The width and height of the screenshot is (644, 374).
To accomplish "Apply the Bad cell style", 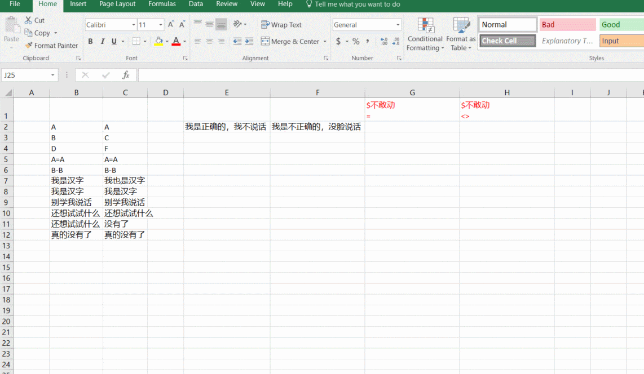I will point(567,25).
